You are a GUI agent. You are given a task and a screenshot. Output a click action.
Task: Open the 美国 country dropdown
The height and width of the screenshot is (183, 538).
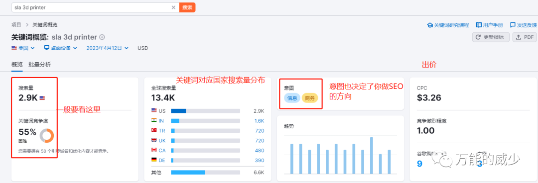(23, 48)
